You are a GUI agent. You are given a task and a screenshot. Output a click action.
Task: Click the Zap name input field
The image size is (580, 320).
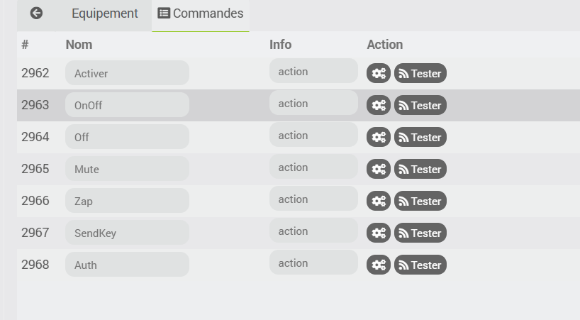(x=127, y=201)
